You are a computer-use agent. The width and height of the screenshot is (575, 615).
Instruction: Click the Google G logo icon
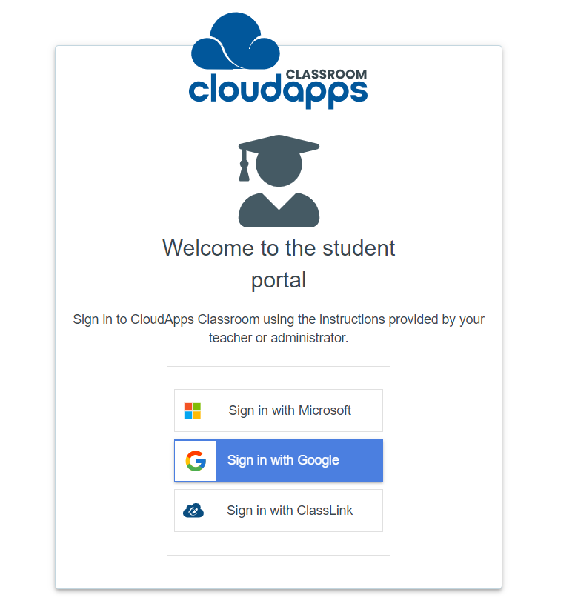point(196,460)
